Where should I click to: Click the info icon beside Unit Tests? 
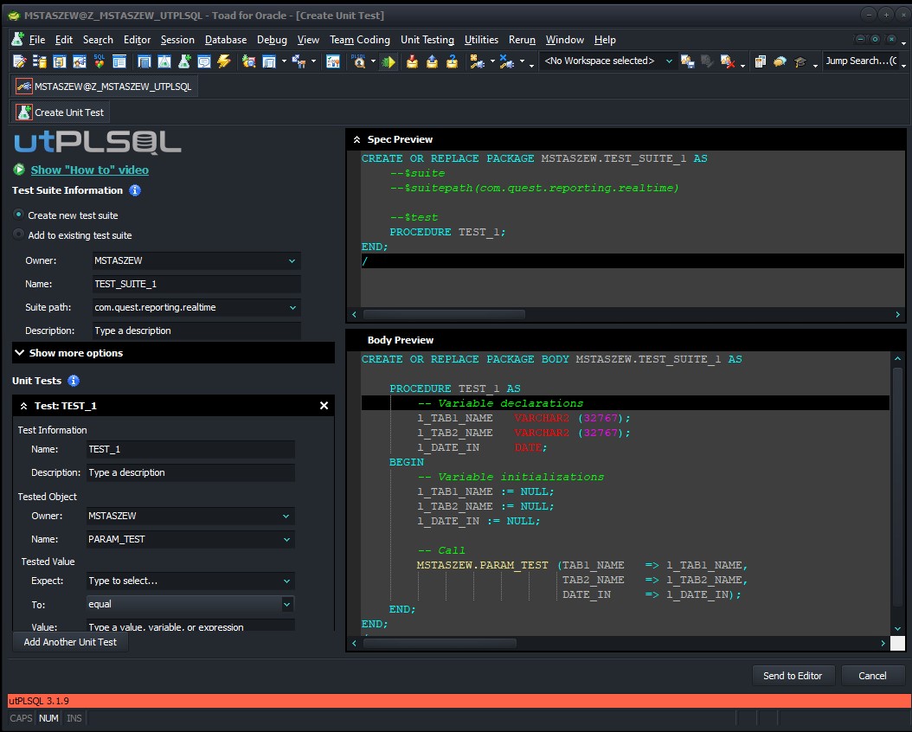(74, 381)
